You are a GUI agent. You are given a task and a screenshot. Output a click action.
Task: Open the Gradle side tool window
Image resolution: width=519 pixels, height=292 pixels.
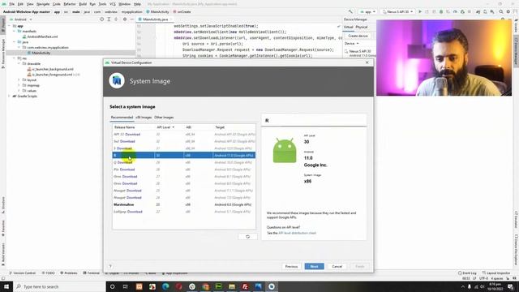pos(516,26)
